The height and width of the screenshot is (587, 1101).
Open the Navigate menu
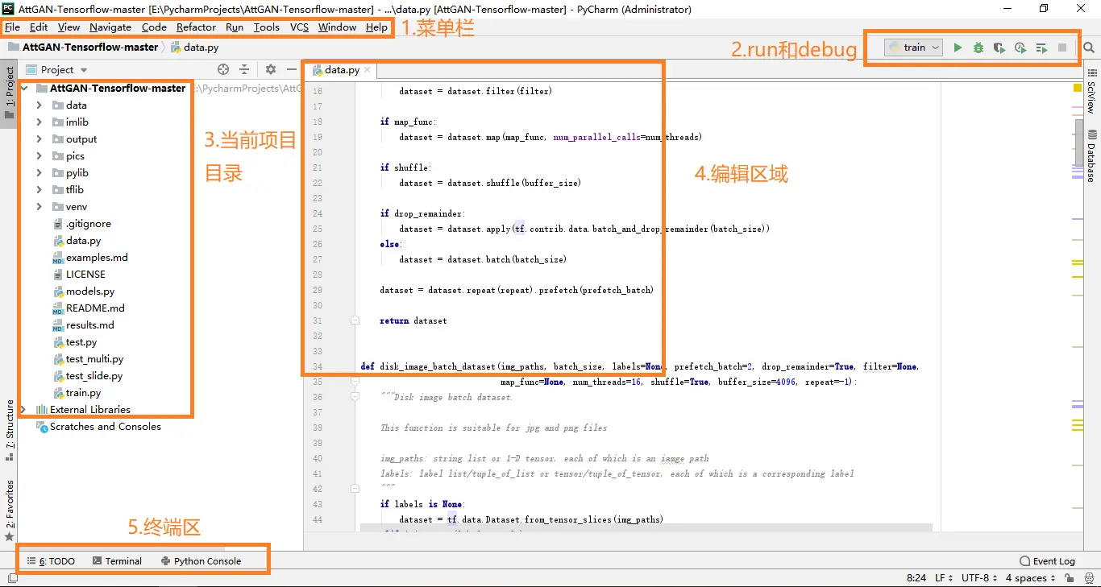110,27
